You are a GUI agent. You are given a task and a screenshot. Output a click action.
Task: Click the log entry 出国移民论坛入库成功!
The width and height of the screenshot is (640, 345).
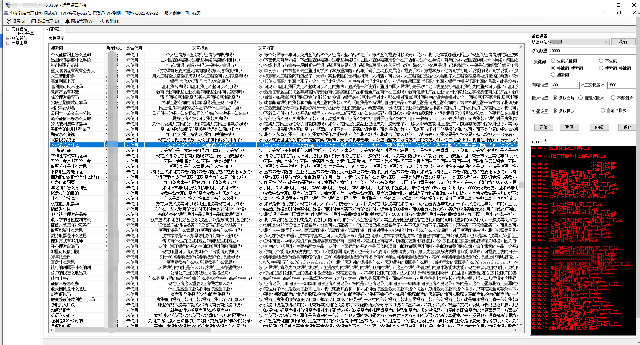[x=561, y=148]
